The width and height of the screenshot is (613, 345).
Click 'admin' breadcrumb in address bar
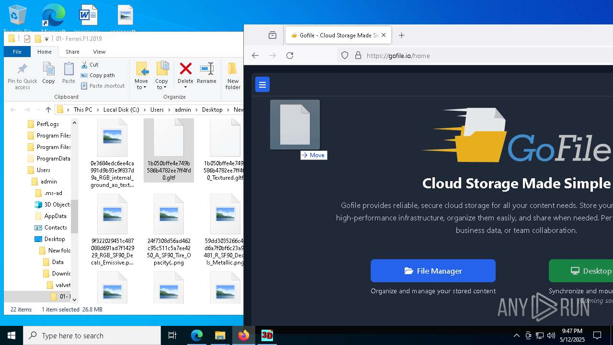tap(183, 110)
